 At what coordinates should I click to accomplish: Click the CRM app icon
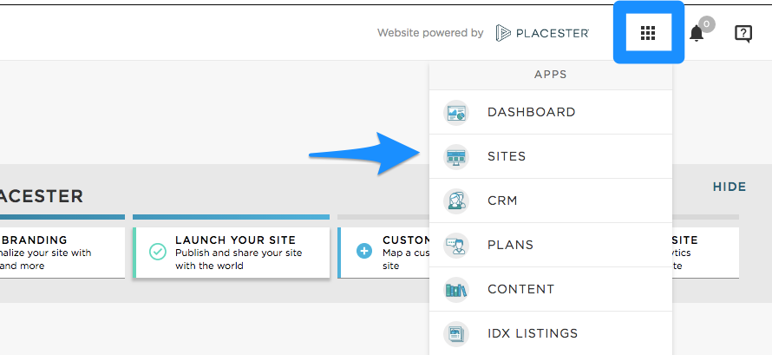click(x=456, y=201)
